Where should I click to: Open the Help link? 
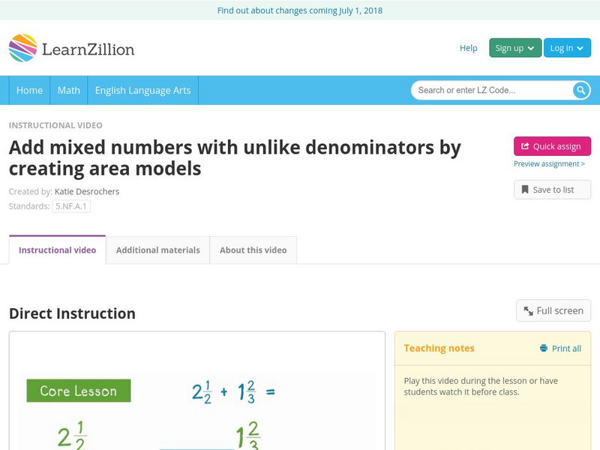468,47
